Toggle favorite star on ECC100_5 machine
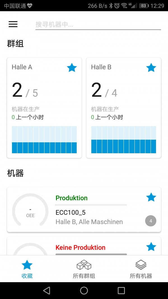 coord(151,197)
